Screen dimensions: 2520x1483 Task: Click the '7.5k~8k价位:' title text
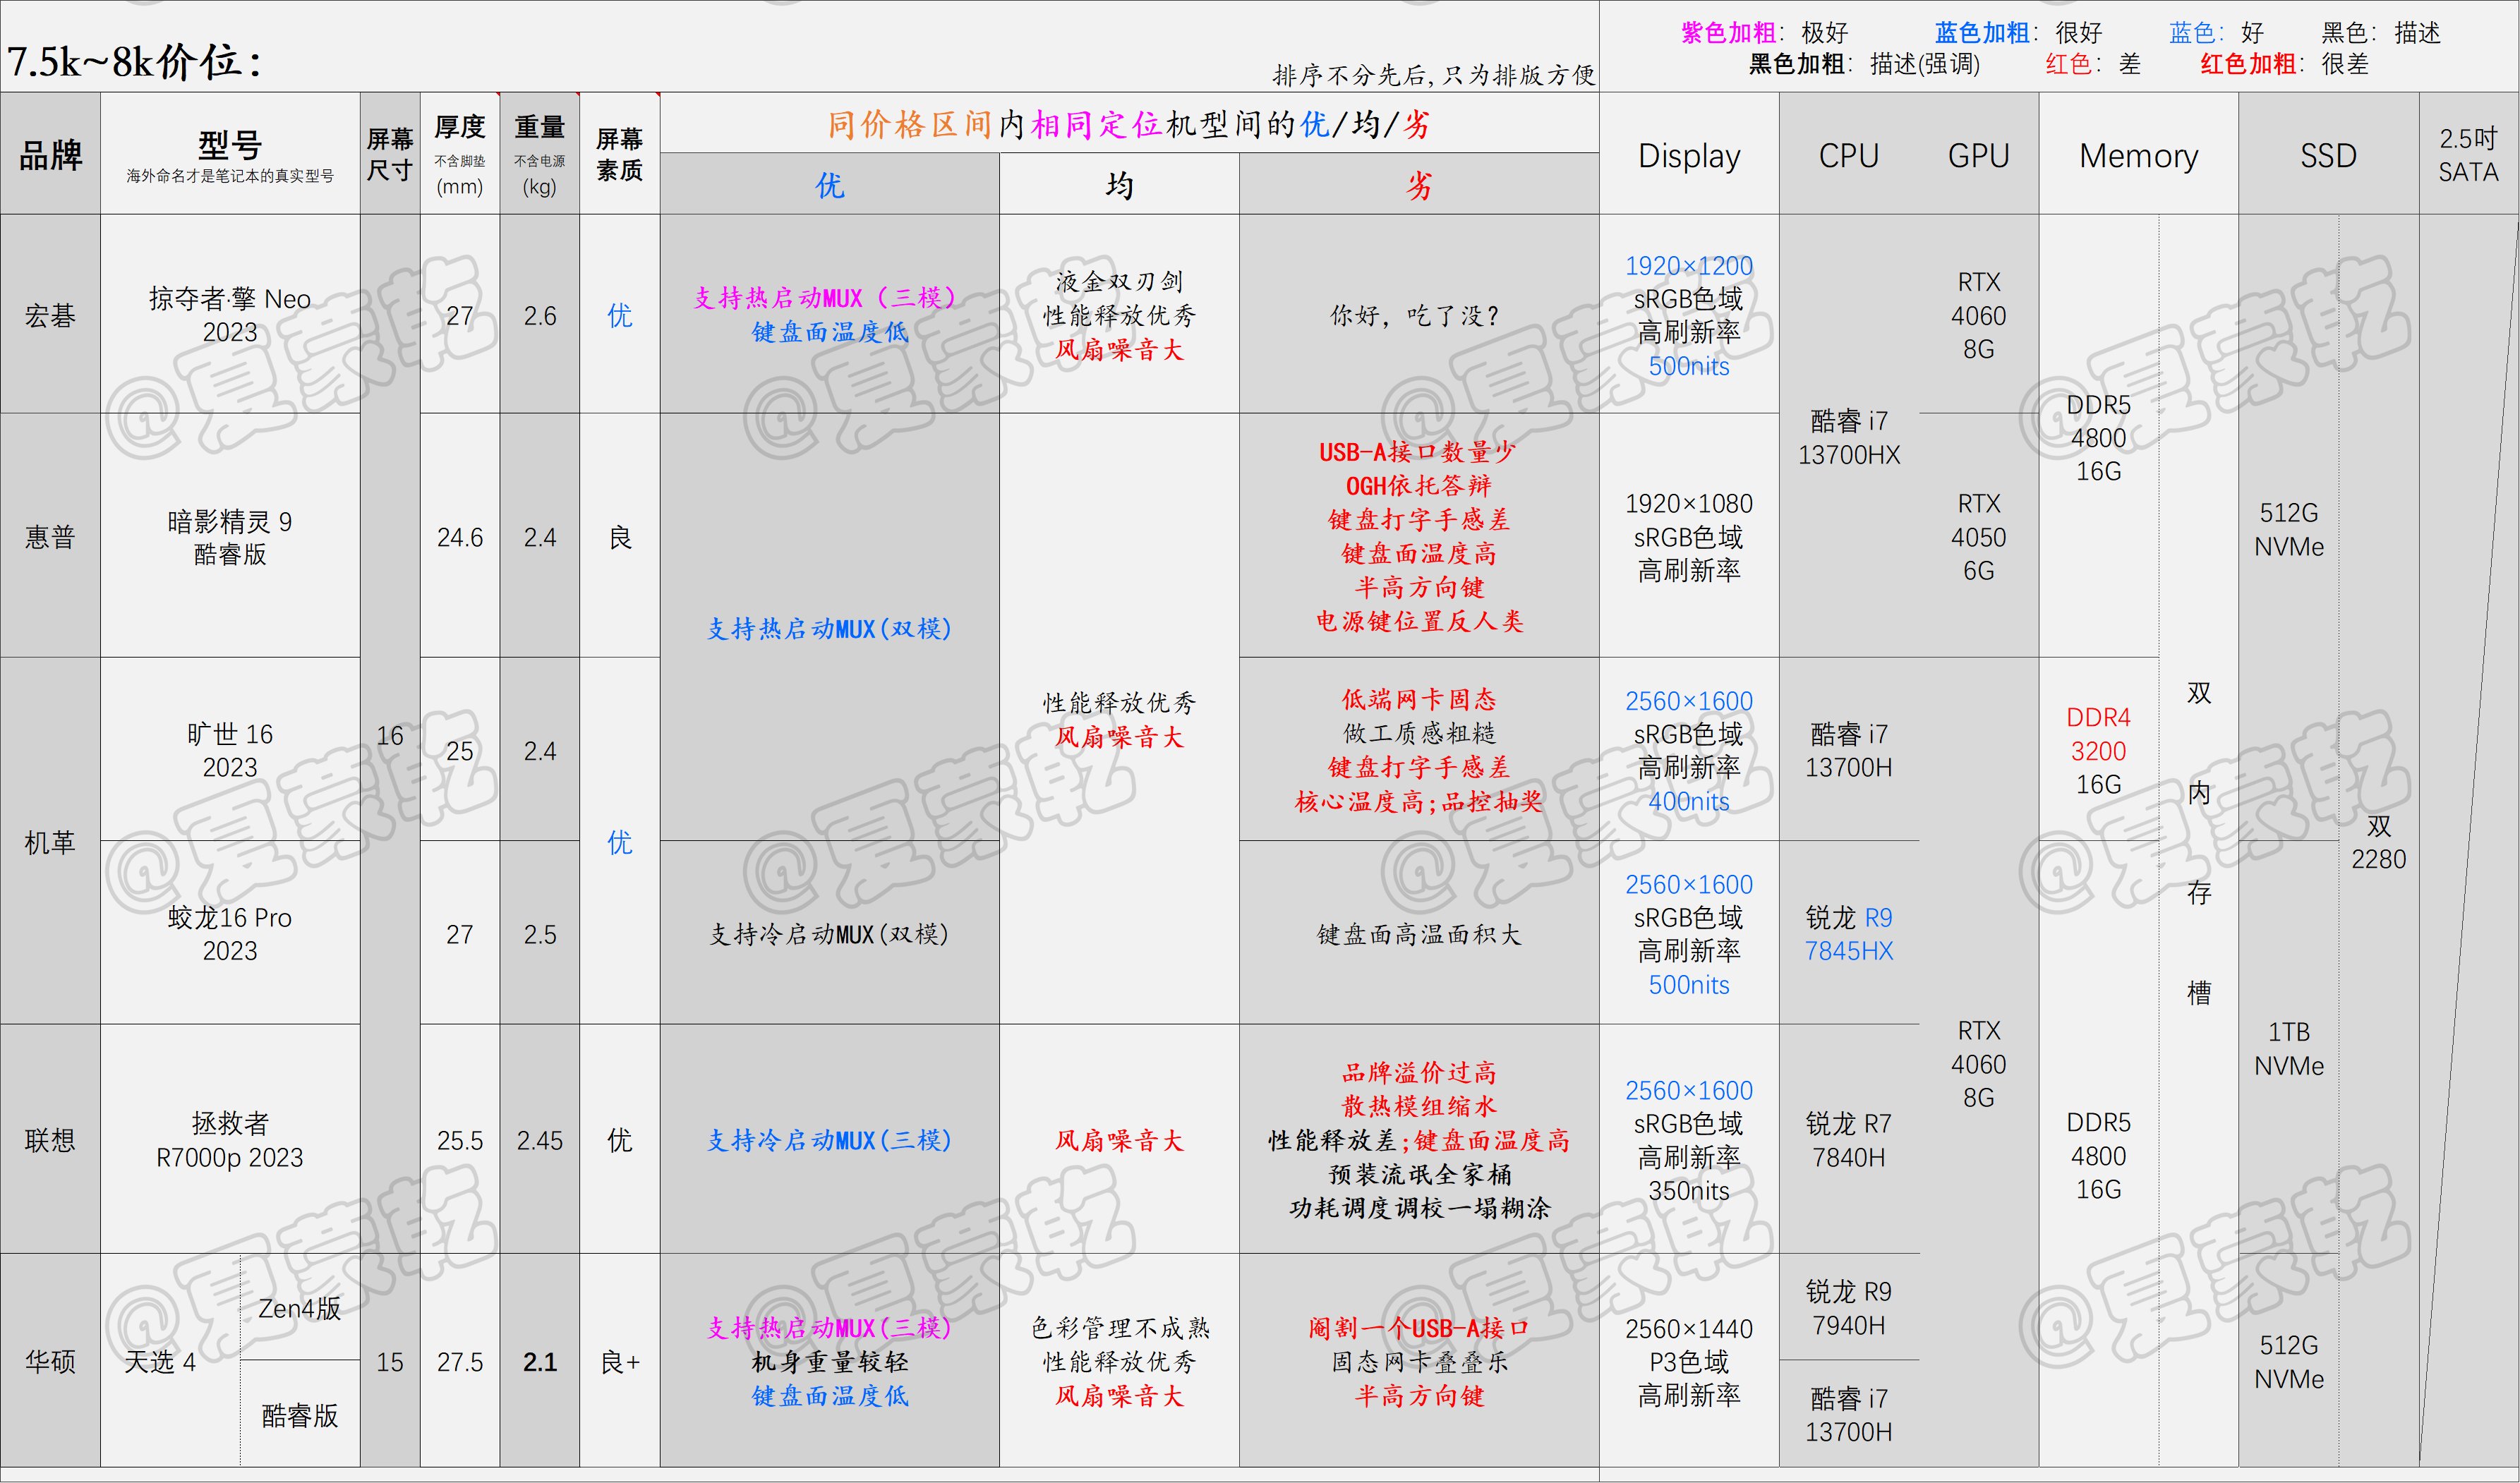pyautogui.click(x=134, y=62)
